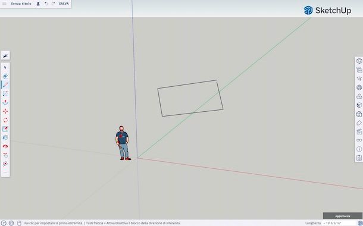Viewport: 363px width, 226px height.
Task: Open the Outliner panel
Action: coord(359,70)
